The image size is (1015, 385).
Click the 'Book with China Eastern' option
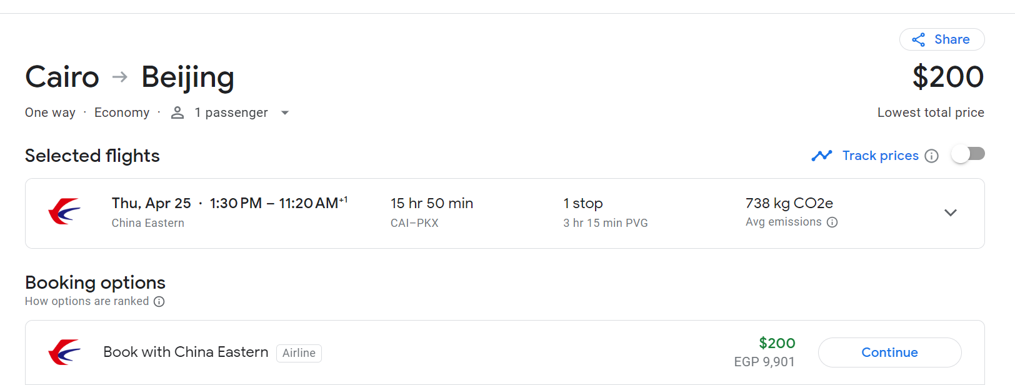(x=186, y=352)
